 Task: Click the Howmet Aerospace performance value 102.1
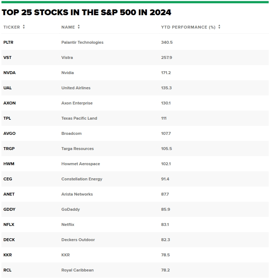(166, 164)
